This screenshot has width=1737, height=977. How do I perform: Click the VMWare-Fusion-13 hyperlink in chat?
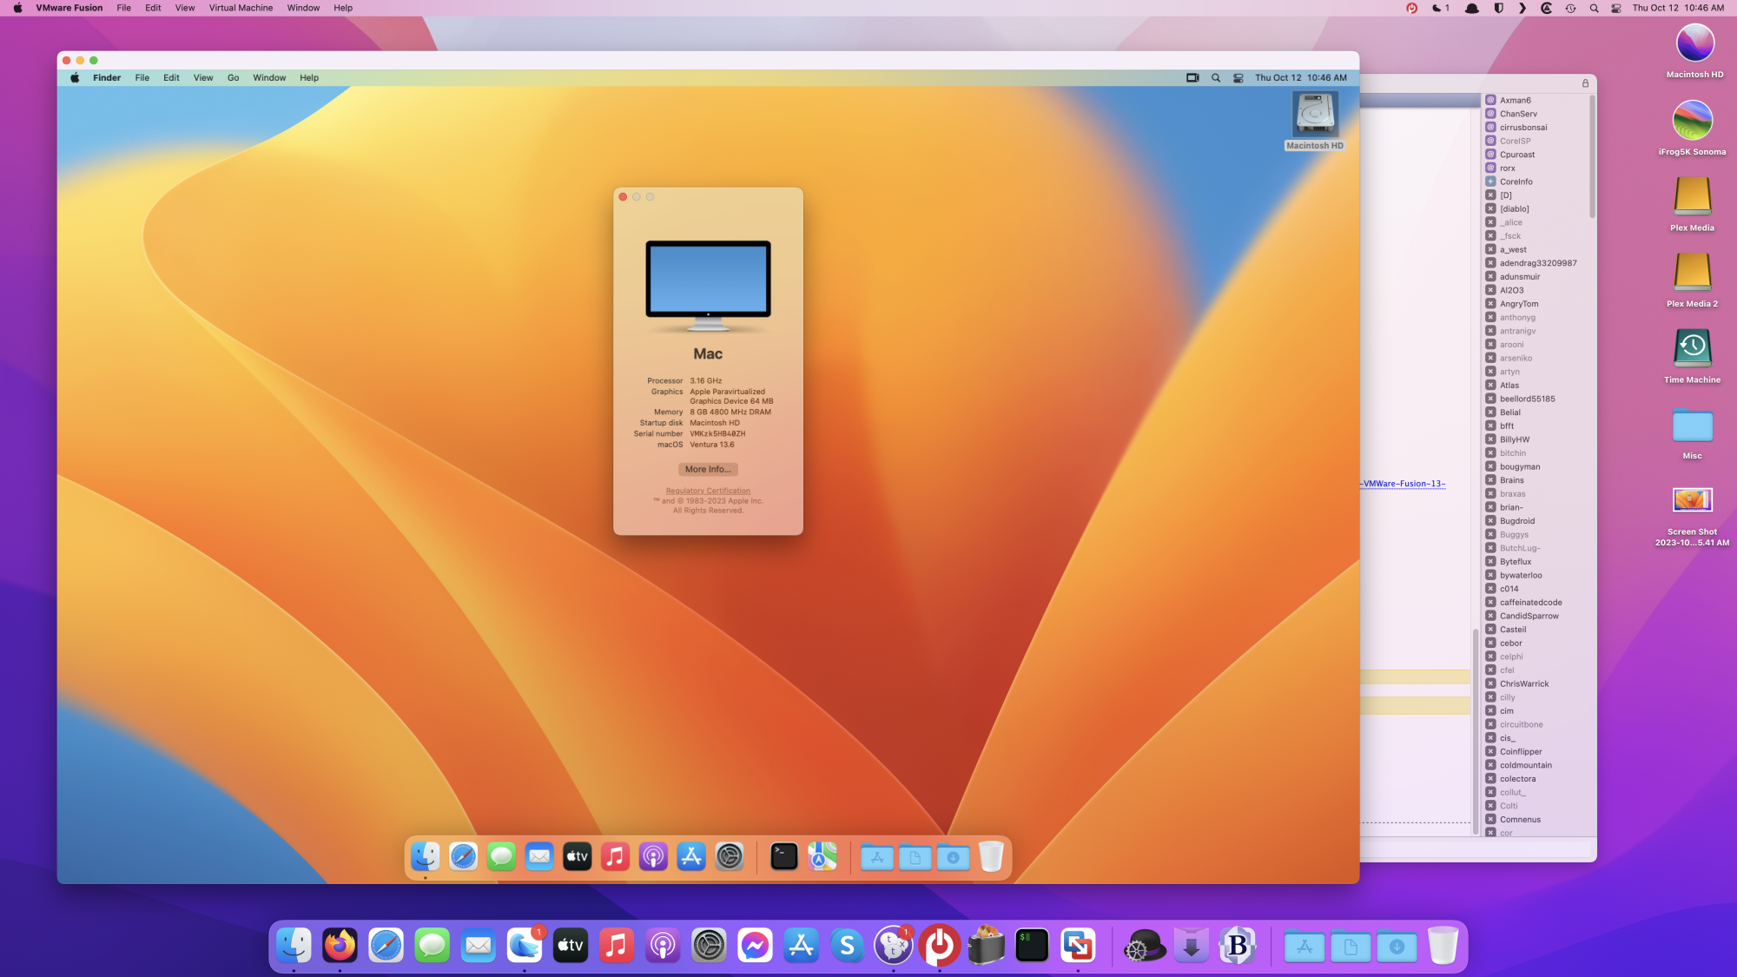[x=1403, y=484]
